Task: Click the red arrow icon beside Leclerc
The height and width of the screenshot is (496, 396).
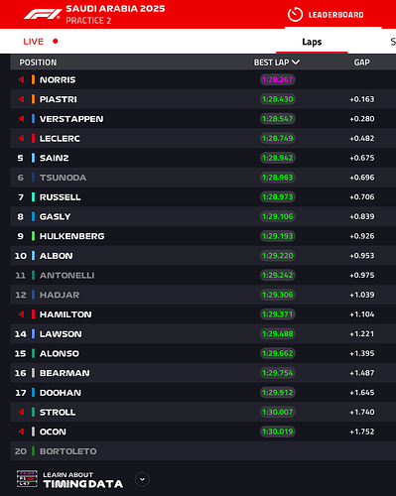Action: tap(22, 138)
